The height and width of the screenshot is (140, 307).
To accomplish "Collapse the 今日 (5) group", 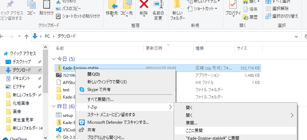I will 54,59.
